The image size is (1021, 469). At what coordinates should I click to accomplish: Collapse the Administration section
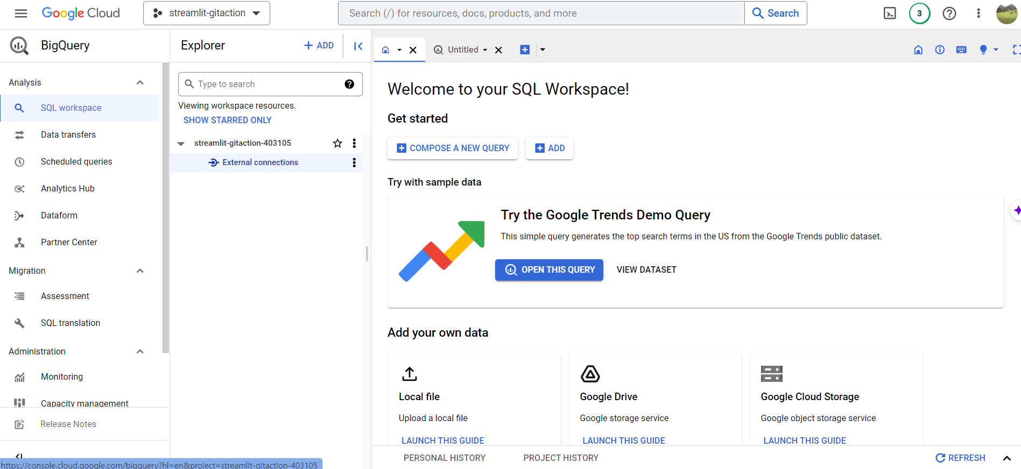140,351
